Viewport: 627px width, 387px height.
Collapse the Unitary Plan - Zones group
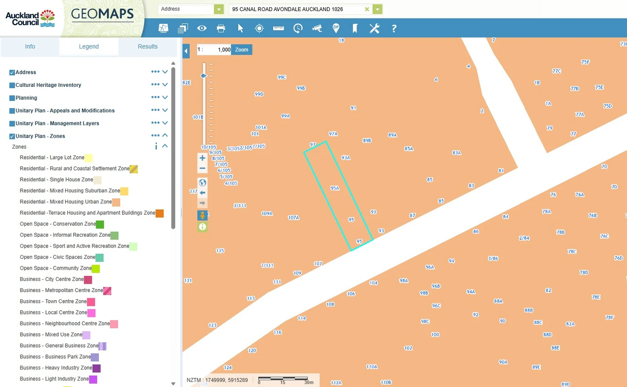(165, 135)
